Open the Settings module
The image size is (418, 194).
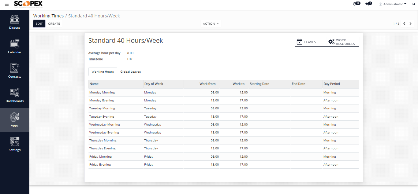tap(15, 145)
